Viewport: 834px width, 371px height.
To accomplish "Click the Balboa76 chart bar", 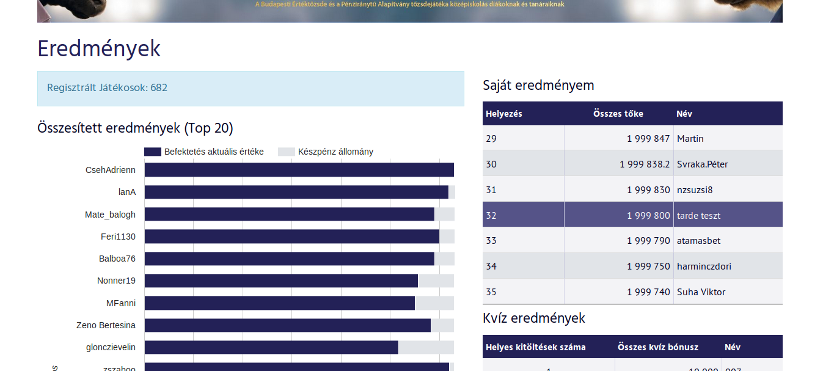I will [x=290, y=259].
